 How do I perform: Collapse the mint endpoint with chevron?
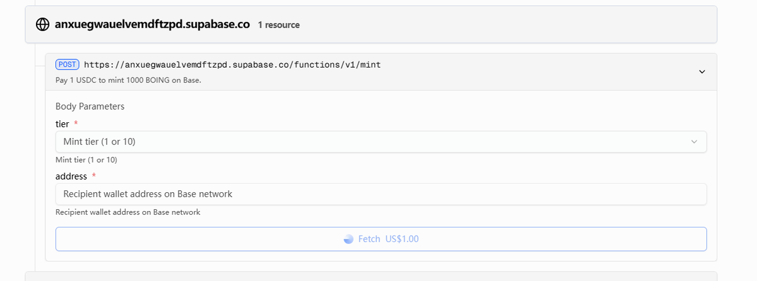click(x=701, y=72)
